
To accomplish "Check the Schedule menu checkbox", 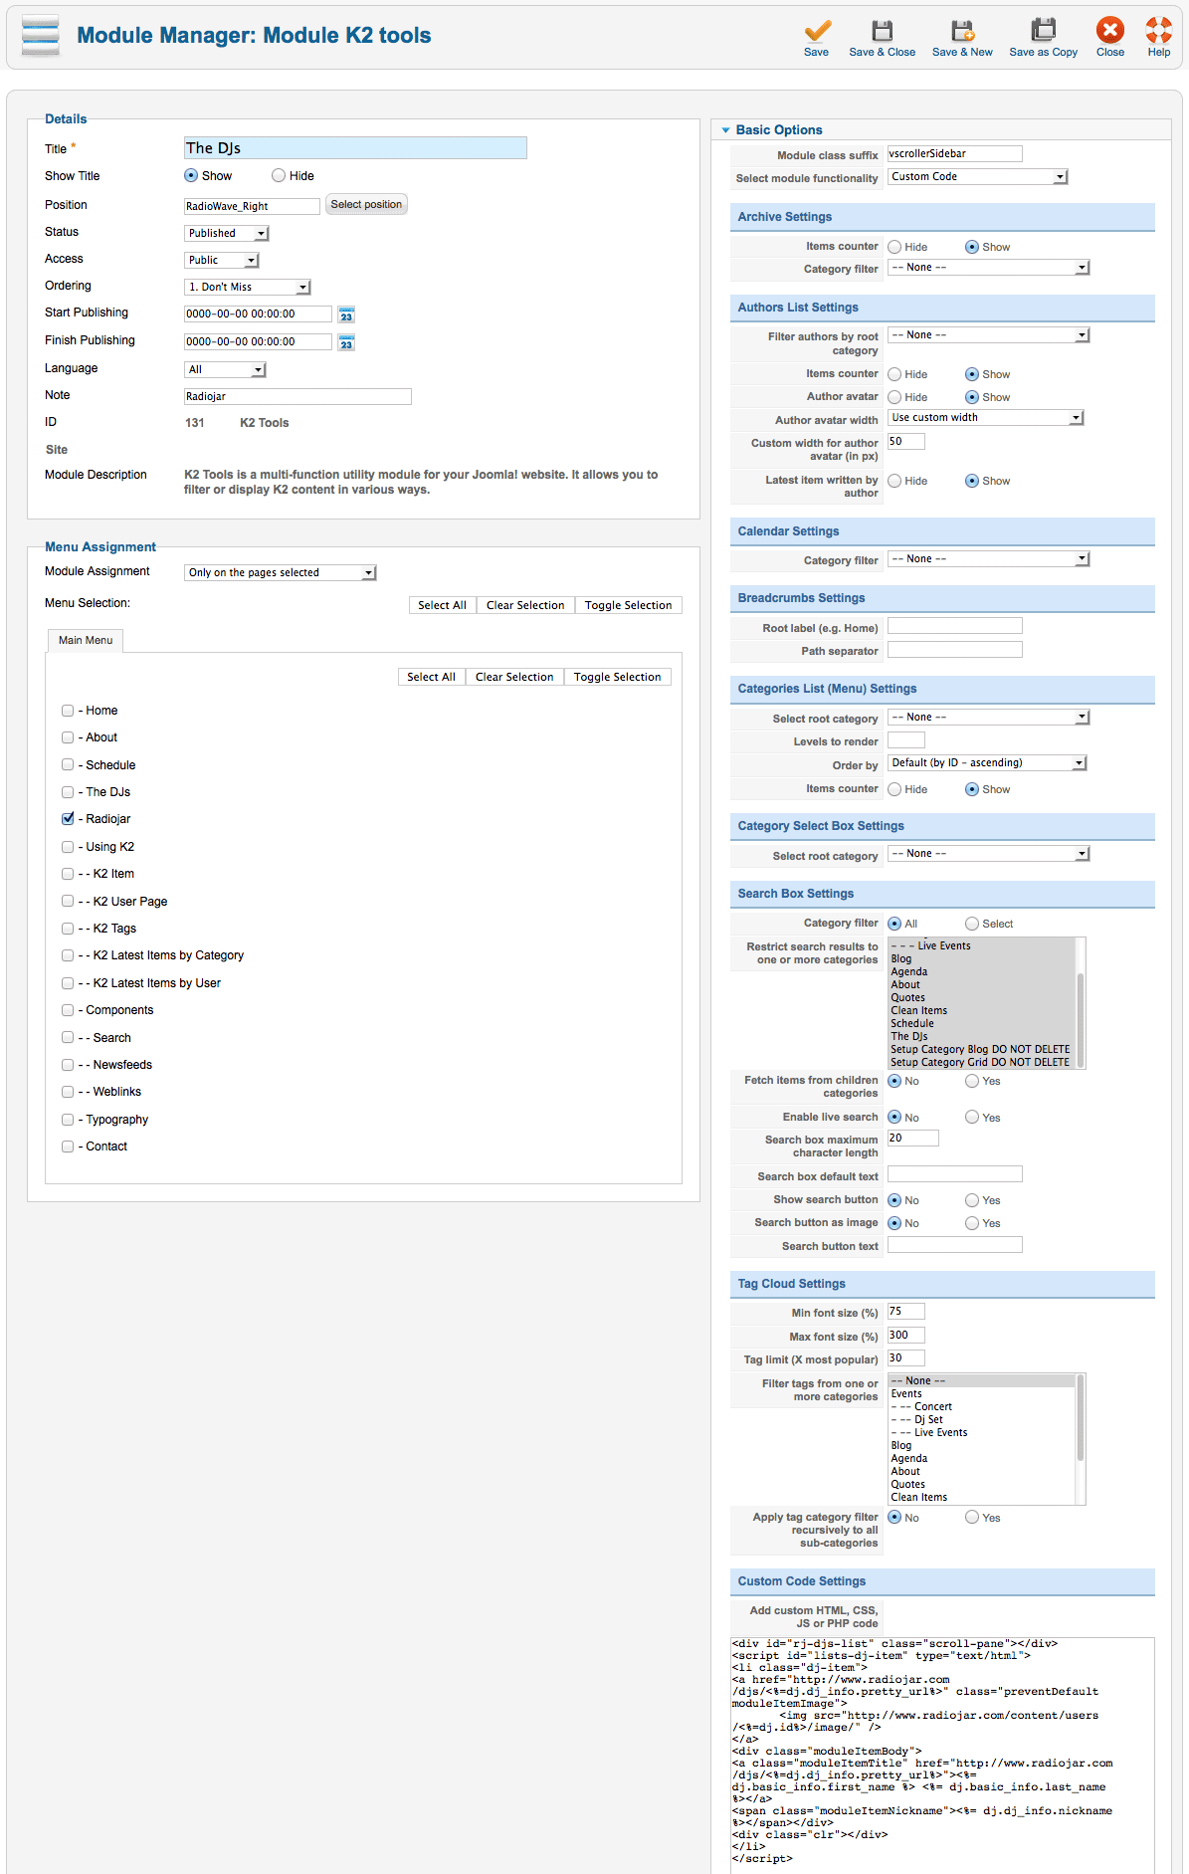I will click(x=68, y=765).
